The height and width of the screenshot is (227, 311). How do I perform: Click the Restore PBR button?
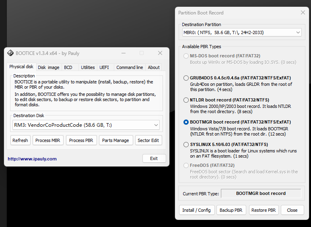[x=264, y=210]
